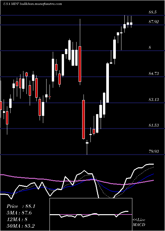Click the large white candlestick rising from 83.13
This screenshot has height=231, width=165.
point(108,83)
